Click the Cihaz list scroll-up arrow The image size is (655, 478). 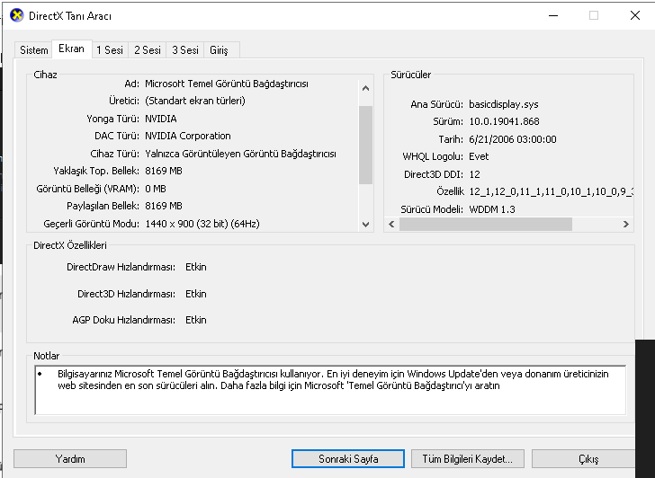click(365, 88)
